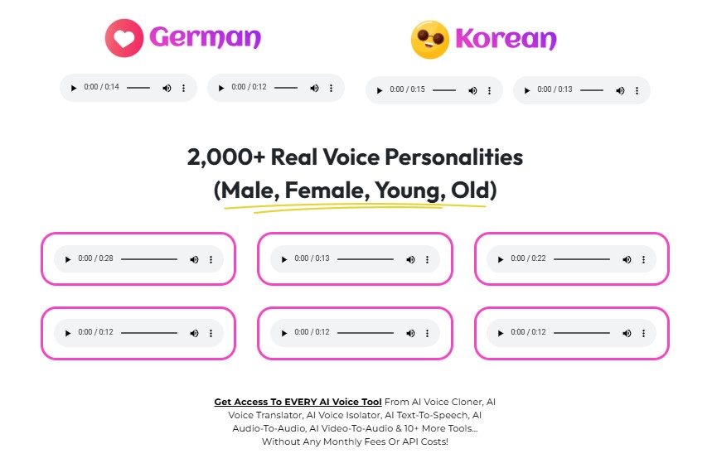This screenshot has width=712, height=468.
Task: Play the Korean 0:13 audio clip
Action: (x=527, y=90)
